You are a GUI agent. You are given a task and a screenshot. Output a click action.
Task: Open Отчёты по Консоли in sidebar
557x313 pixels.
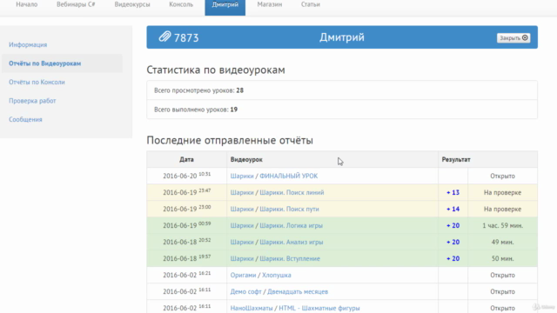point(37,82)
